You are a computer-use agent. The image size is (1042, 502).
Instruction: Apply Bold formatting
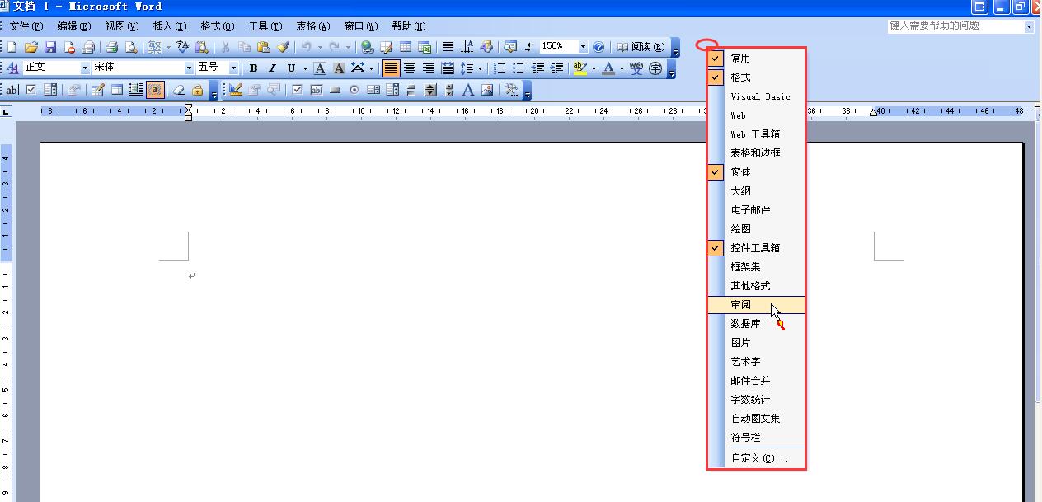pyautogui.click(x=254, y=68)
